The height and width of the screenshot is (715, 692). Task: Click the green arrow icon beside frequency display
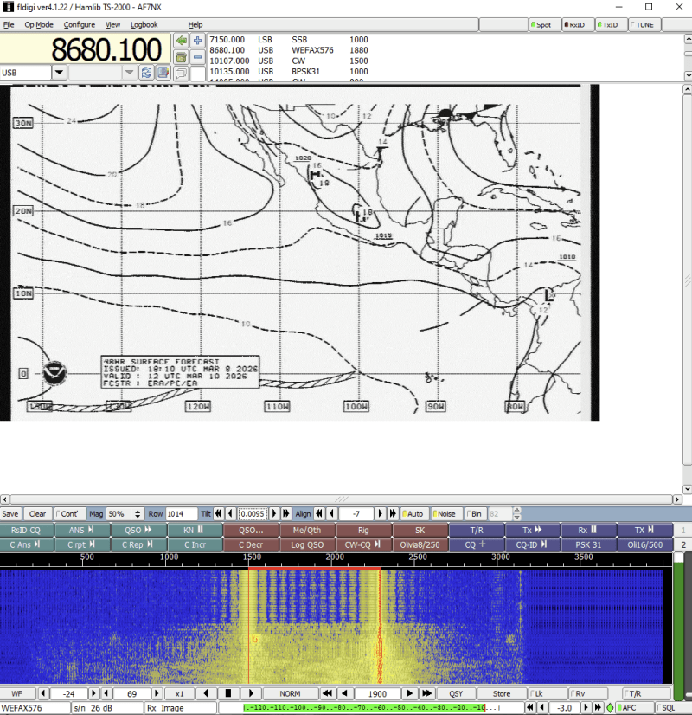click(x=181, y=41)
